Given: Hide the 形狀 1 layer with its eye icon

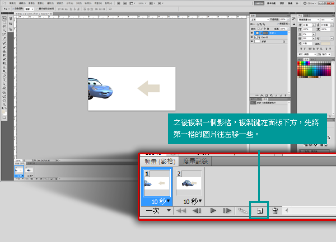Looking at the screenshot, I should (252, 33).
